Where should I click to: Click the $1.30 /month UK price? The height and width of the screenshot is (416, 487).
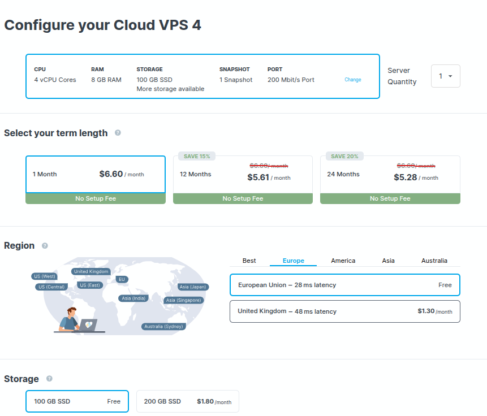point(435,311)
